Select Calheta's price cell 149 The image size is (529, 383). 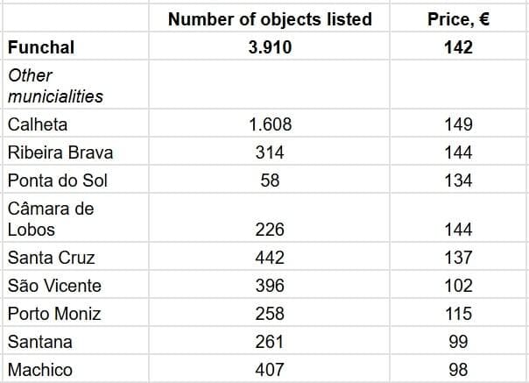[458, 124]
